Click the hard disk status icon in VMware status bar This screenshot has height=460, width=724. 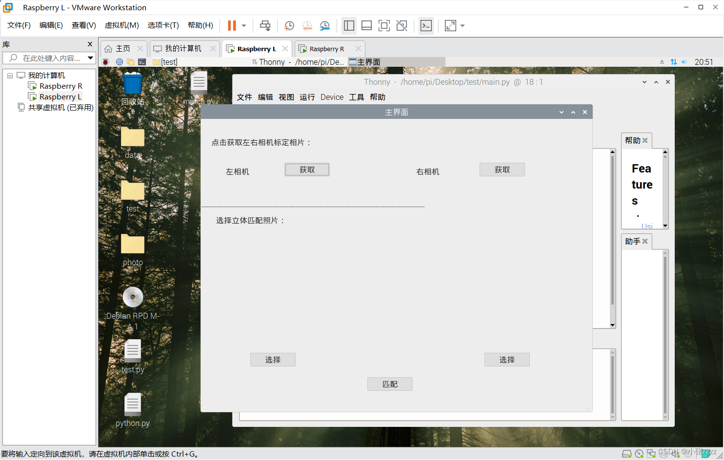click(x=627, y=454)
